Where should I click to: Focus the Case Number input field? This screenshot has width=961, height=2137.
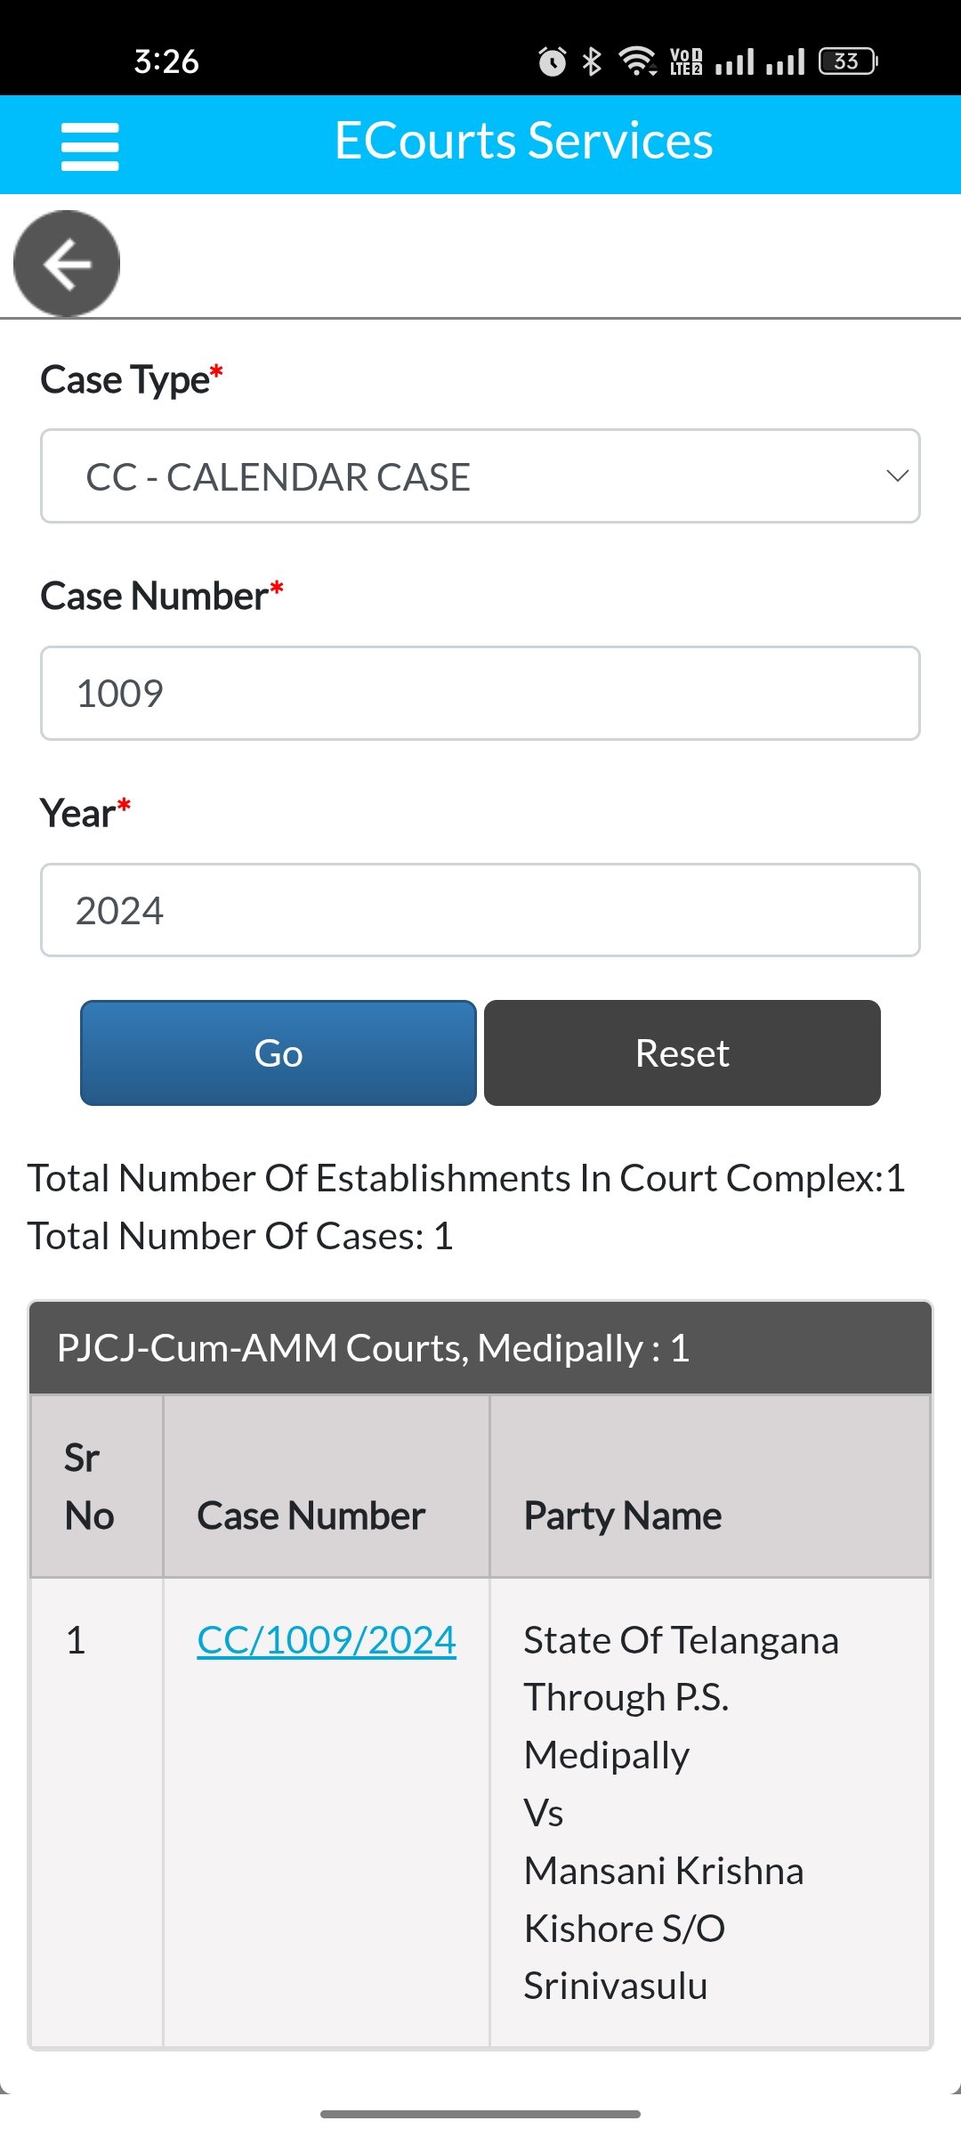click(480, 694)
